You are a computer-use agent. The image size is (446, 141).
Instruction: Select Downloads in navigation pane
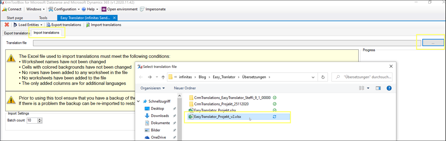coord(160,116)
